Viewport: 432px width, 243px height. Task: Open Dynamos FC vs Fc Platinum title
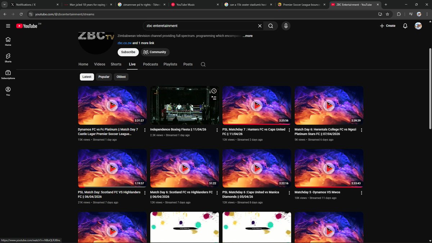point(108,132)
